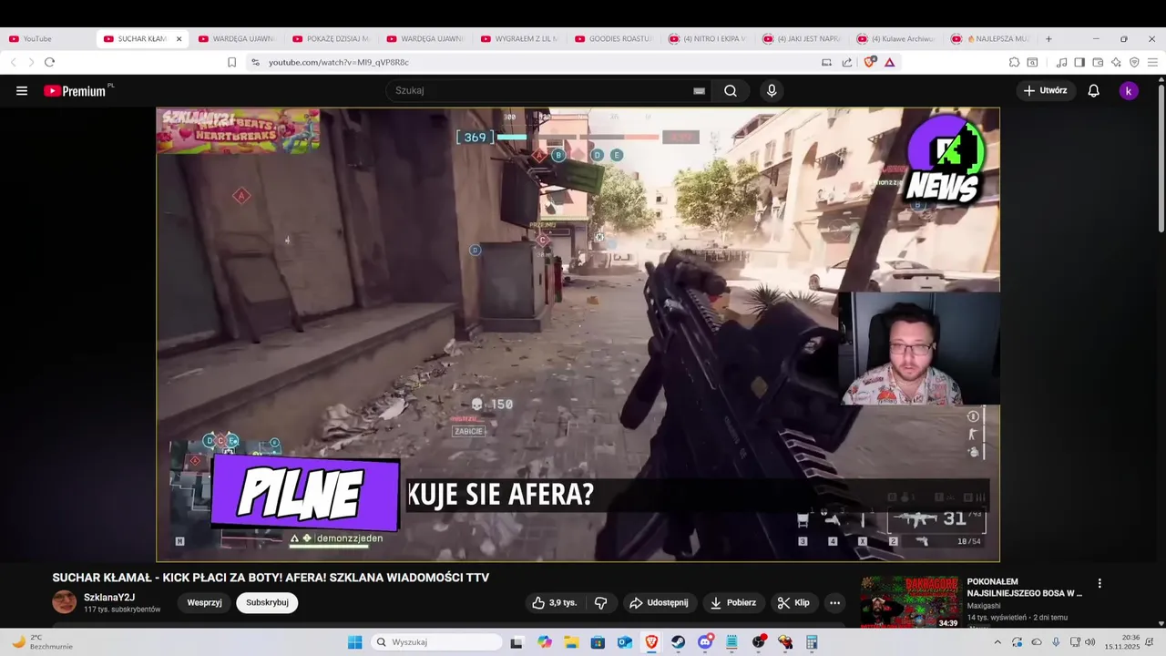Switch to 'POKAŻĘ DZISIAJ' tab
This screenshot has width=1166, height=656.
(x=332, y=39)
